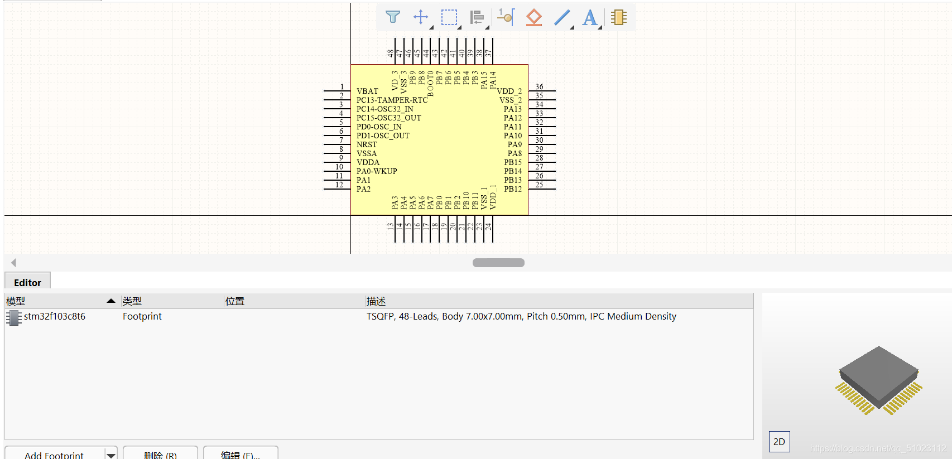Click the 描述 column header
The image size is (952, 459).
[559, 301]
